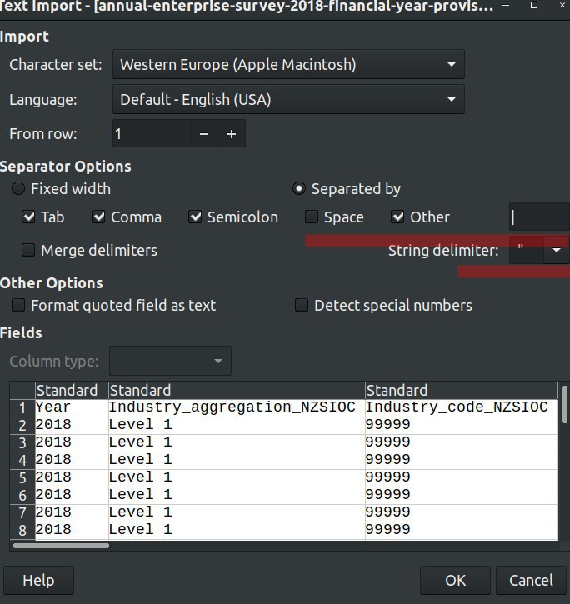Click the 2018 cell in row 2
Screen dimensions: 570x604
72,425
